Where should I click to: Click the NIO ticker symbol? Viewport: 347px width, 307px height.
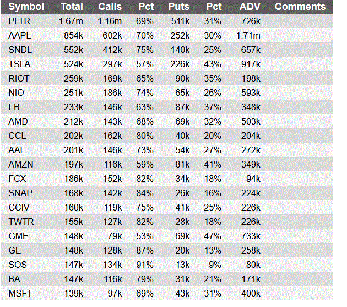pos(17,93)
